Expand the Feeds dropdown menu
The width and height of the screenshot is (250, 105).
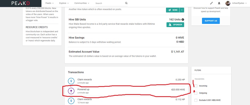49,3
